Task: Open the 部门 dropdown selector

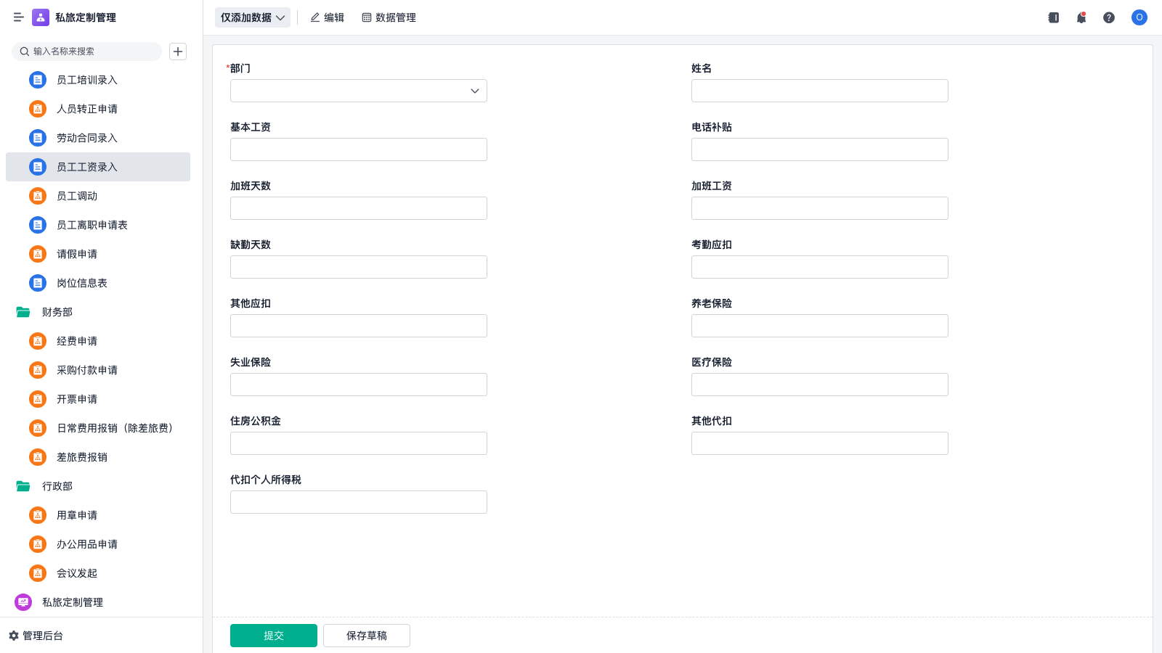Action: click(x=359, y=91)
